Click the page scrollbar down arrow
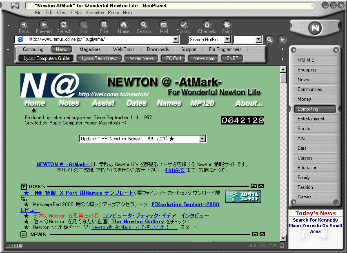This screenshot has width=347, height=253. pos(283,238)
